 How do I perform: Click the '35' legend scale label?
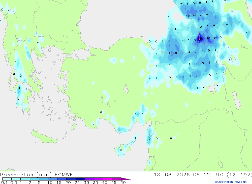click(96, 182)
